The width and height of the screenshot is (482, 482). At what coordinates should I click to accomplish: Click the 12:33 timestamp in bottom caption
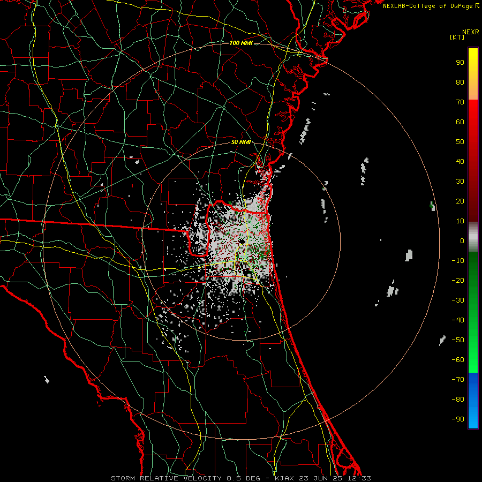click(x=359, y=478)
